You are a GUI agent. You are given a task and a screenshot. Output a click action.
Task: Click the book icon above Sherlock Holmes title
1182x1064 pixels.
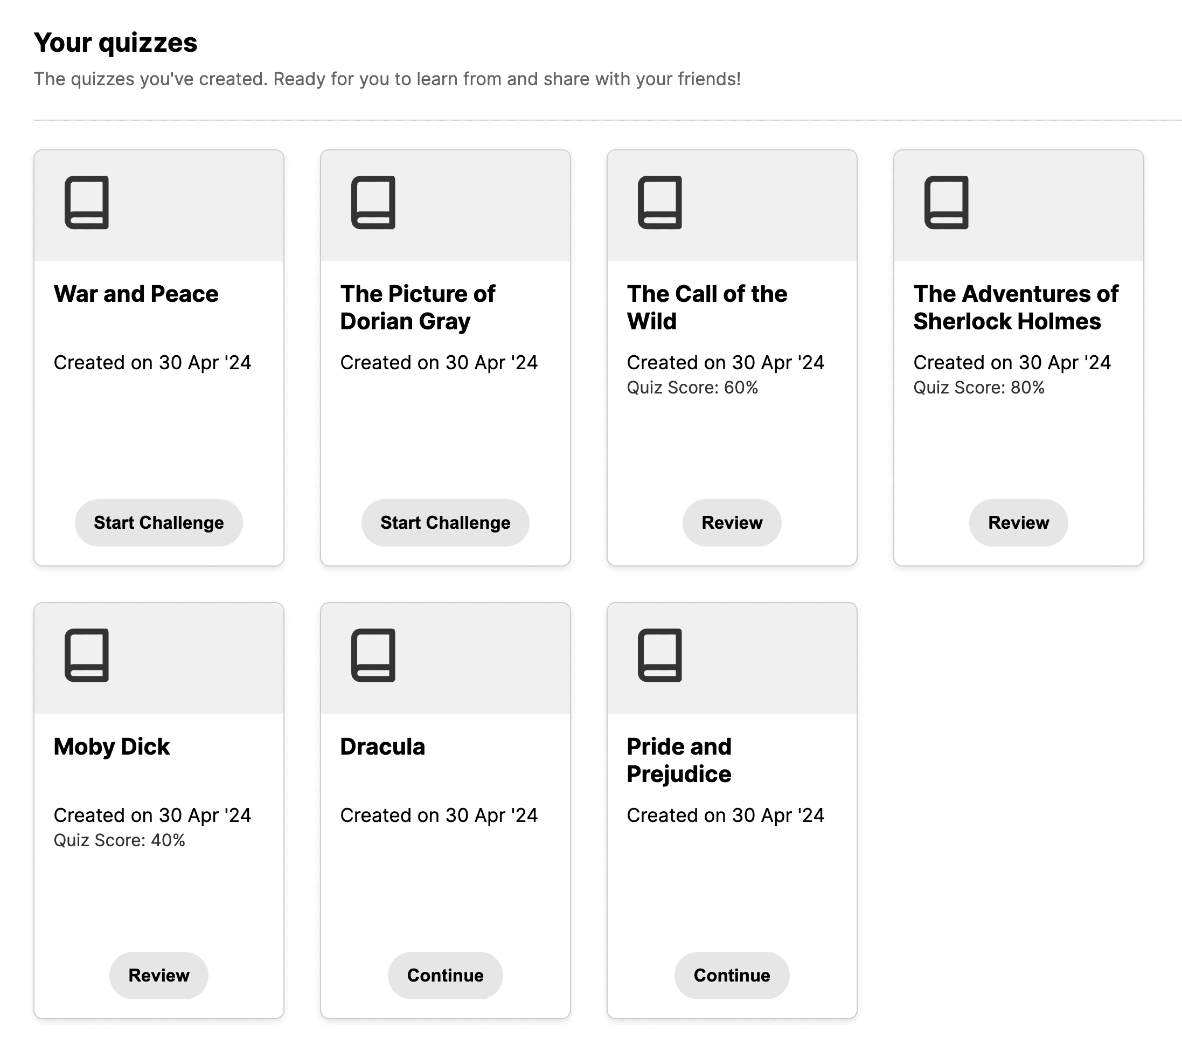pyautogui.click(x=946, y=202)
